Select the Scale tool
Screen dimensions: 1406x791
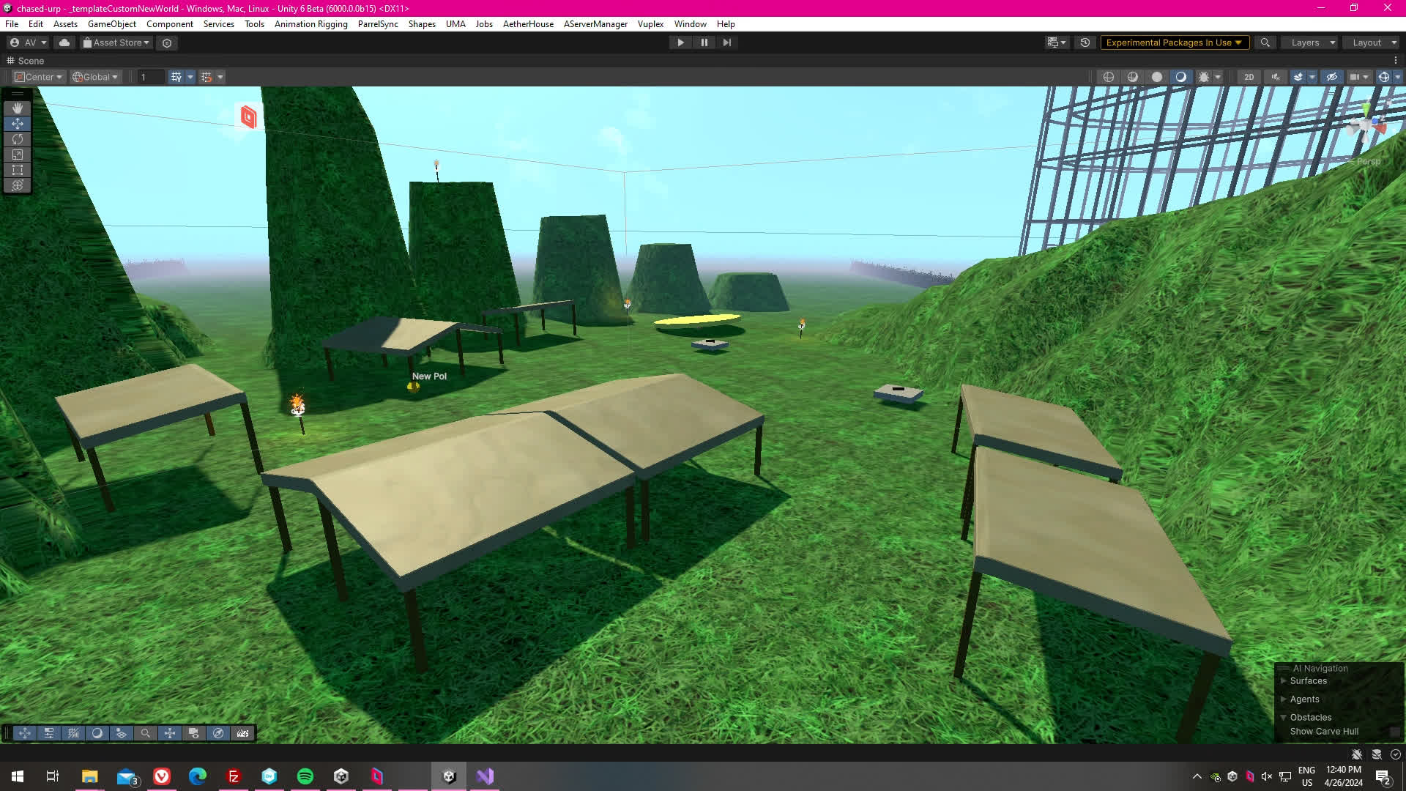click(18, 155)
